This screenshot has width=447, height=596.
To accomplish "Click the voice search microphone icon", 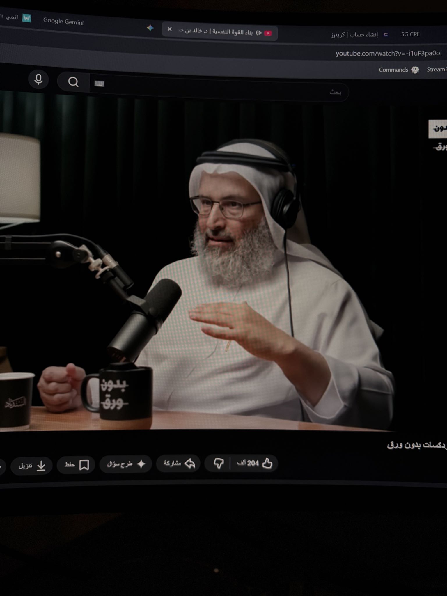I will pyautogui.click(x=38, y=79).
